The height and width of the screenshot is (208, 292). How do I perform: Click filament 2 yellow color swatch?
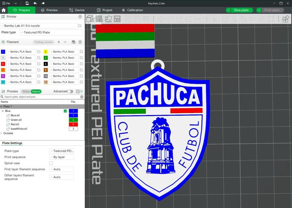coord(46,52)
